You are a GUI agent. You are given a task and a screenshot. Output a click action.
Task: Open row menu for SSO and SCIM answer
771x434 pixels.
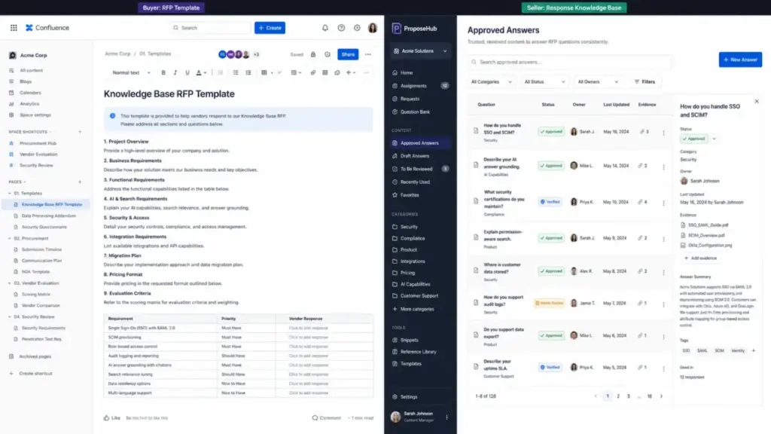(663, 133)
